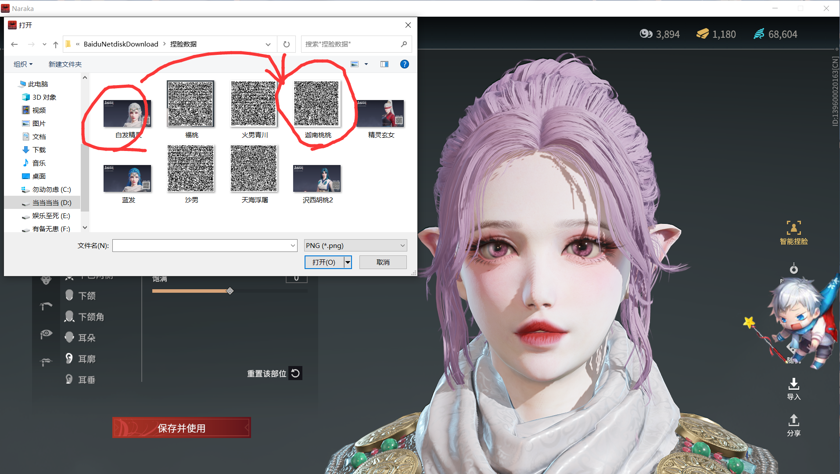Click the 饱满 value input box

click(x=296, y=278)
